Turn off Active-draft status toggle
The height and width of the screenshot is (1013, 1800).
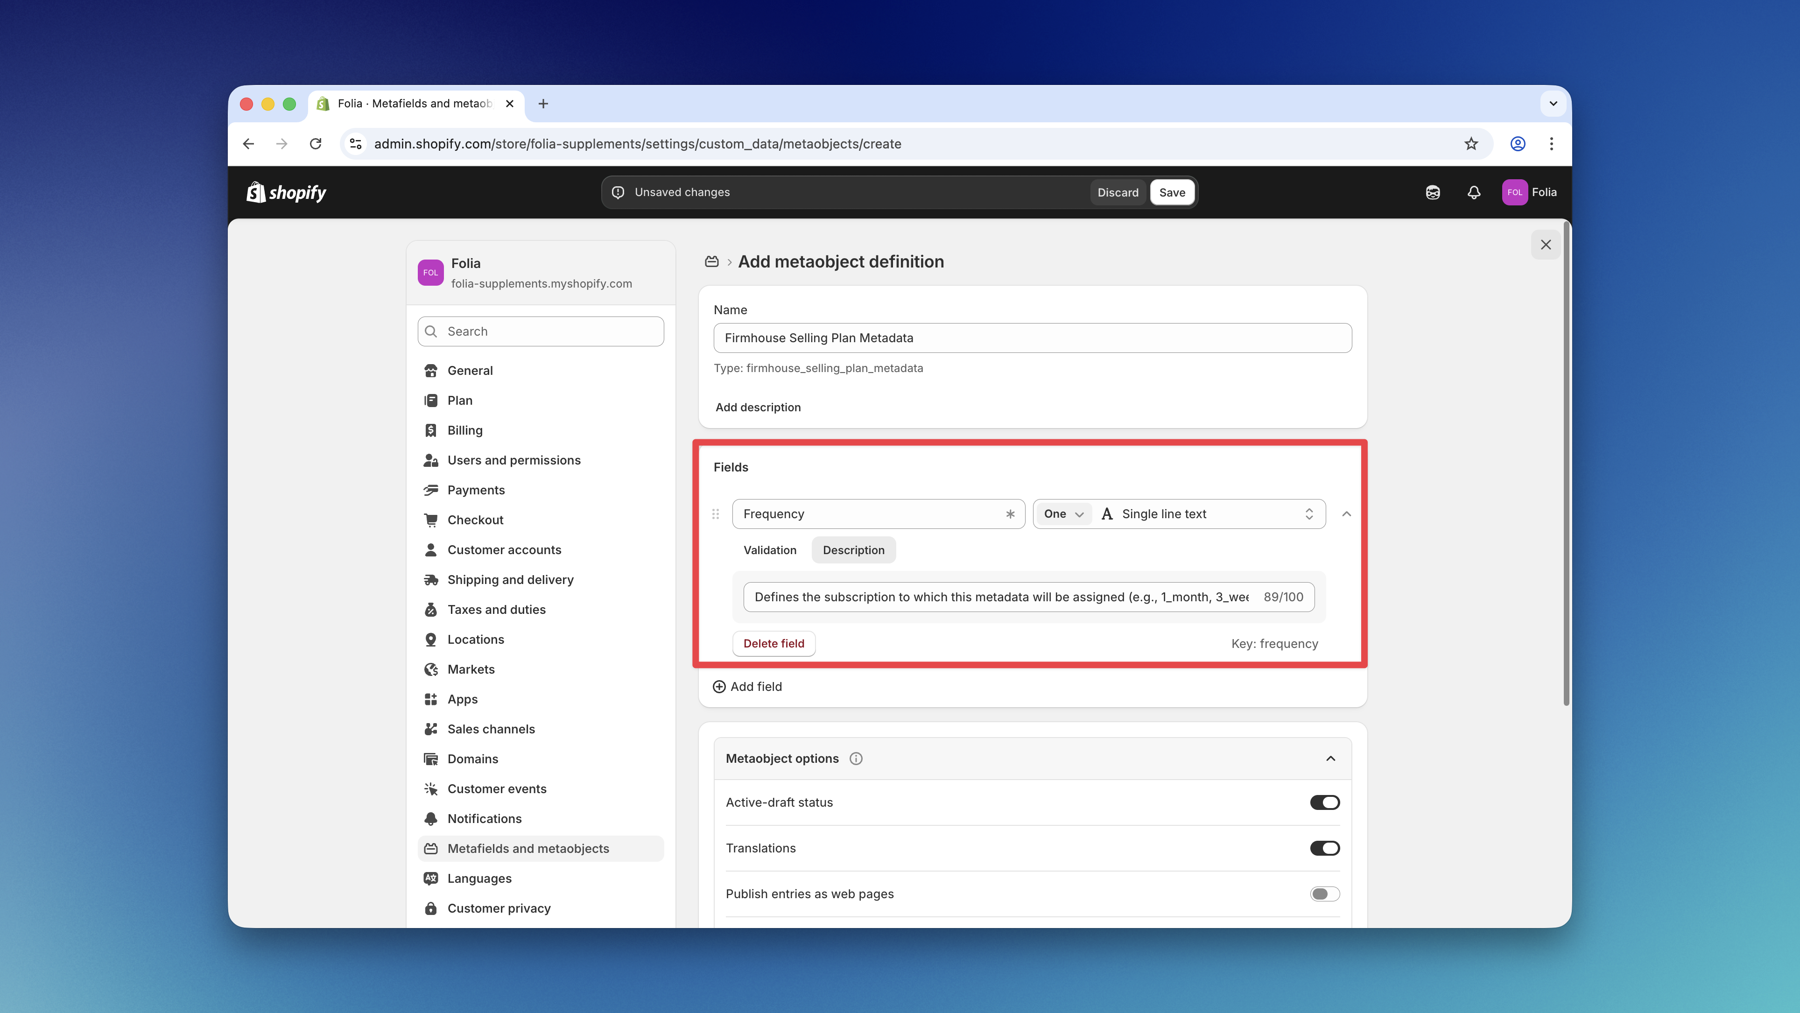(1325, 802)
